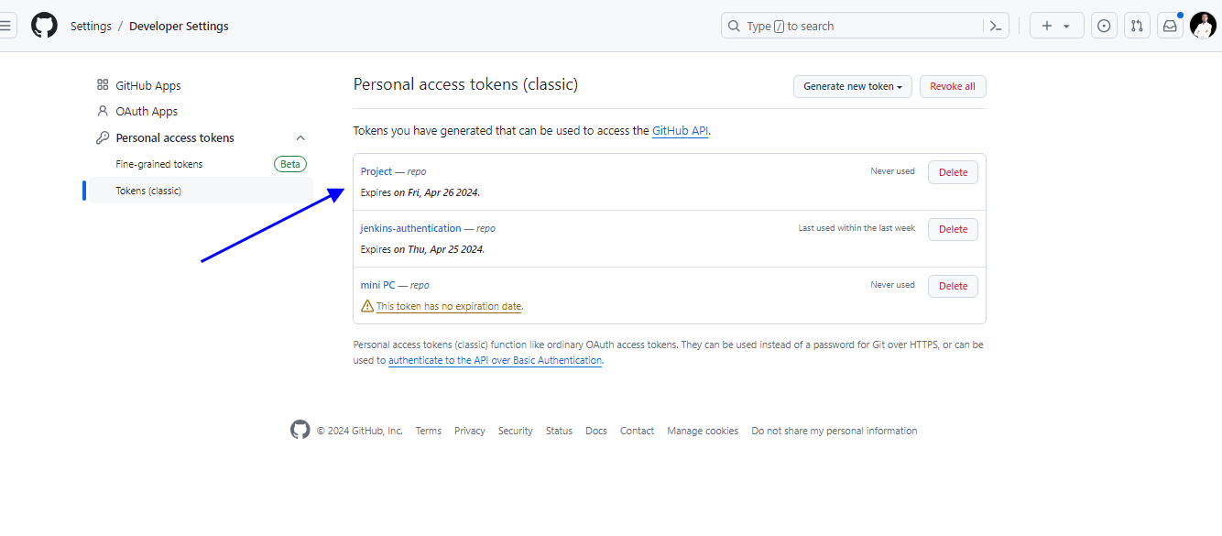Click the GitHub footer logo
The width and height of the screenshot is (1222, 536).
300,430
